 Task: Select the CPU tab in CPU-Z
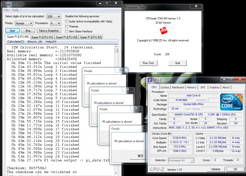coord(154,87)
